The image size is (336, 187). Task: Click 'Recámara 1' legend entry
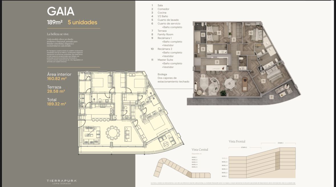164,38
